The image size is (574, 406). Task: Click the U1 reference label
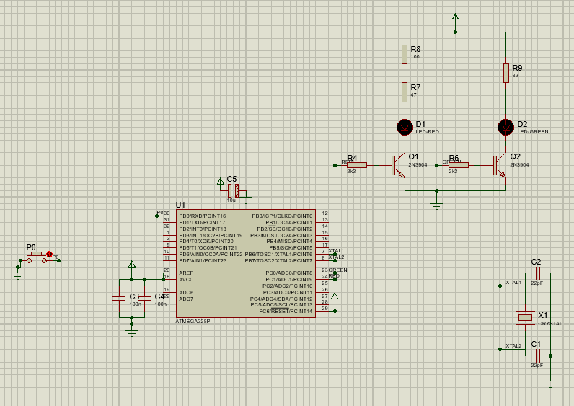click(x=180, y=205)
